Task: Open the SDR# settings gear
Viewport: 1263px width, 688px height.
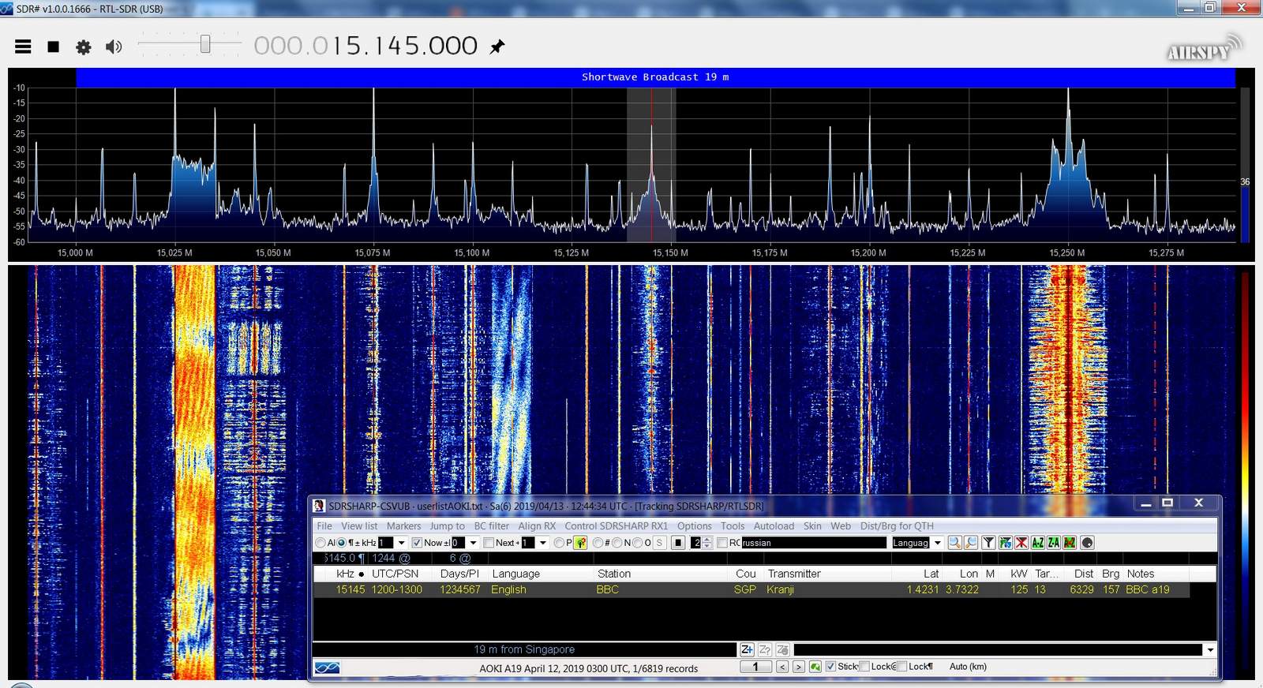Action: [x=84, y=47]
